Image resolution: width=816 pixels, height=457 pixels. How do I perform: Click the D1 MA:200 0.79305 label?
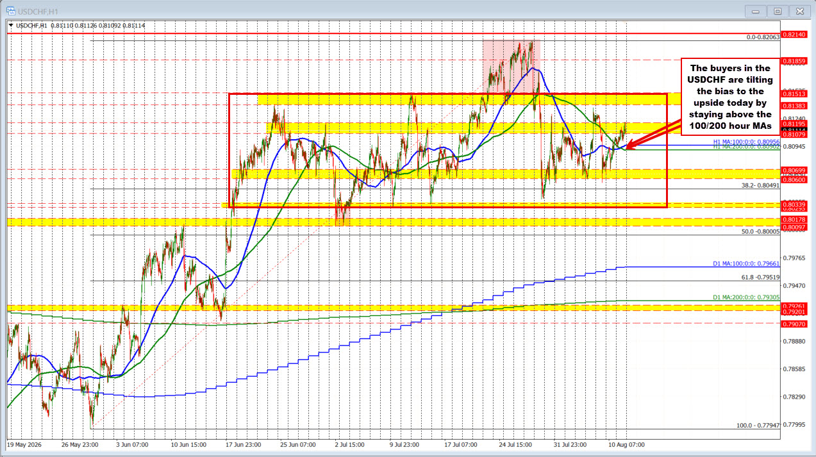point(746,296)
